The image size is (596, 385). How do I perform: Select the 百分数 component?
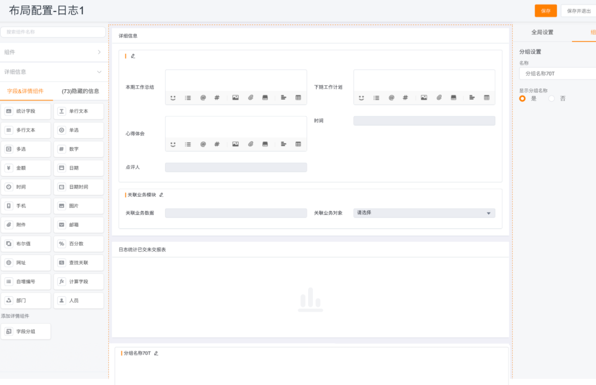click(x=79, y=244)
